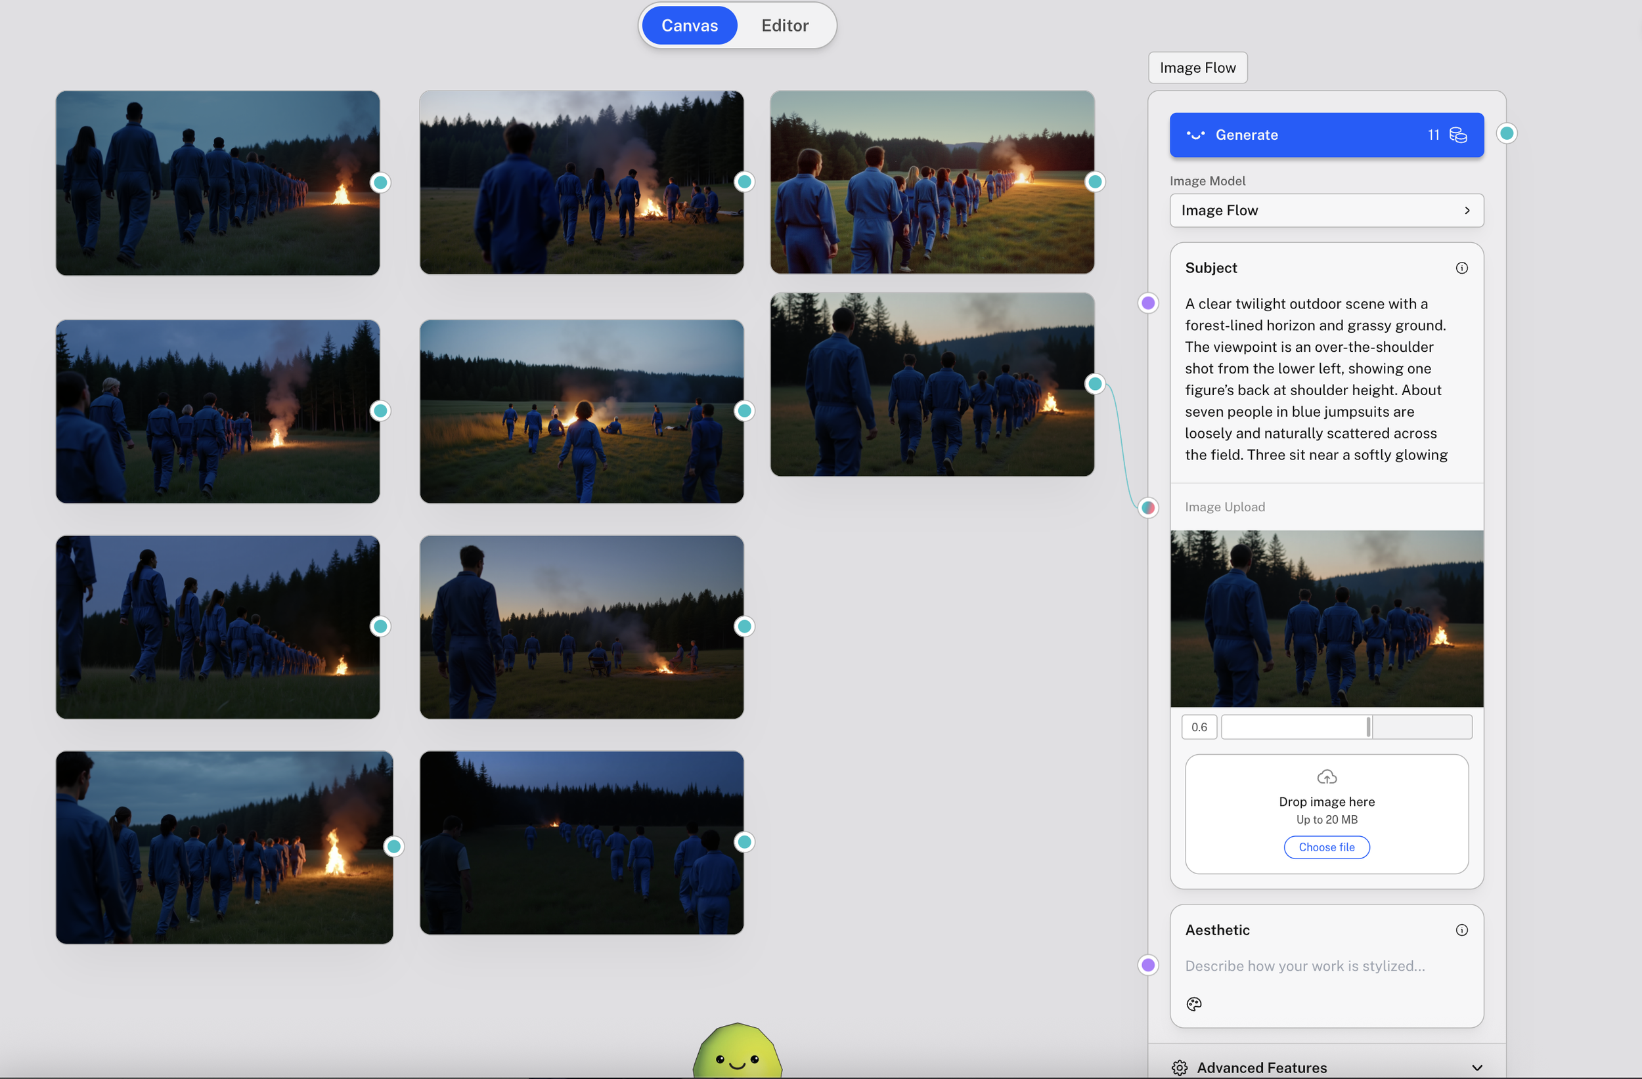Image resolution: width=1642 pixels, height=1079 pixels.
Task: Click the Choose file button
Action: pos(1326,847)
